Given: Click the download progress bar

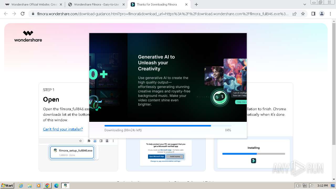Looking at the screenshot, I should point(168,126).
